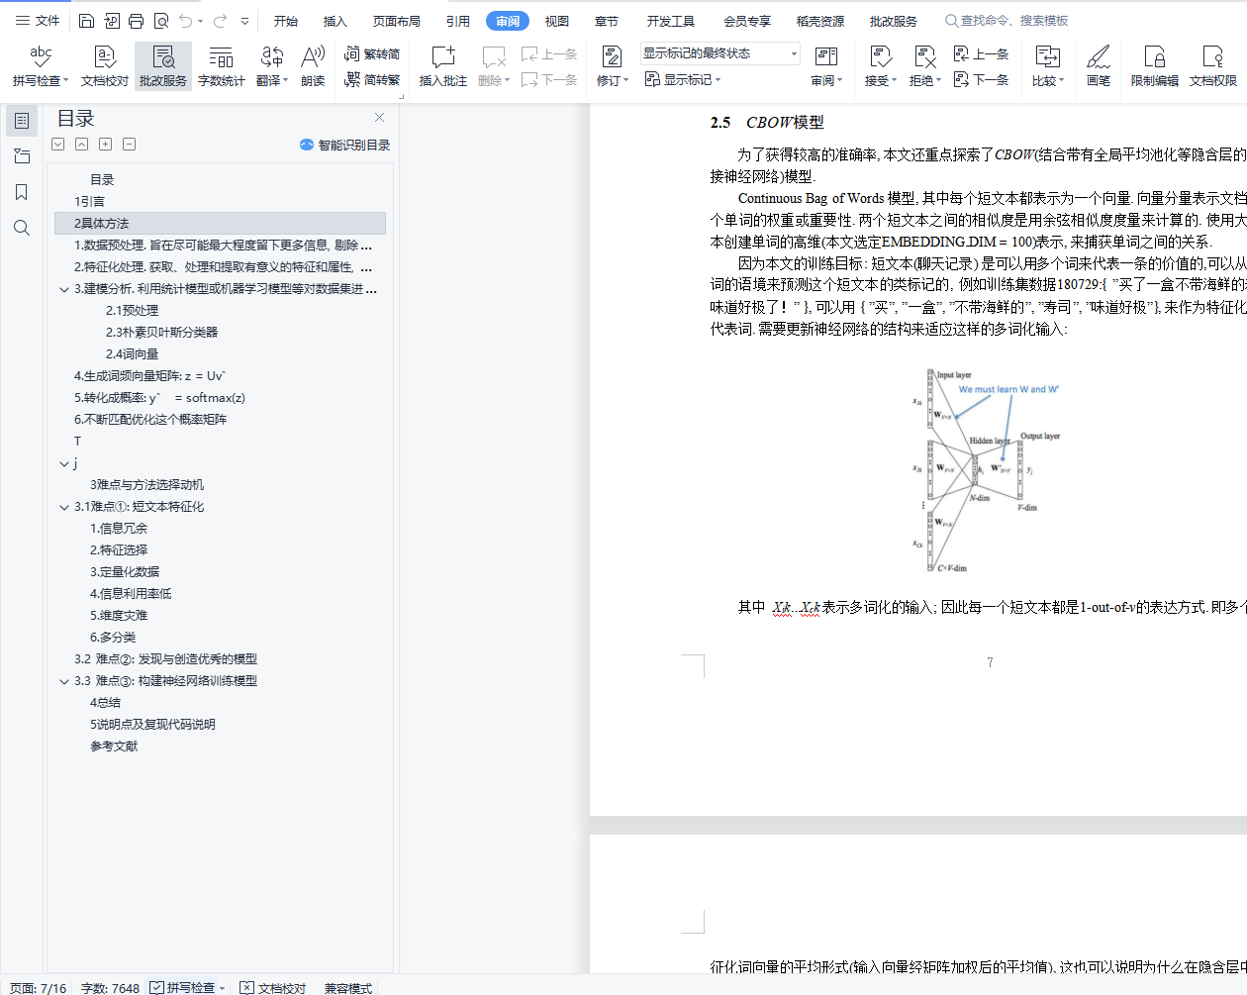The height and width of the screenshot is (995, 1247).
Task: Click the Redo arrow icon
Action: 220,21
